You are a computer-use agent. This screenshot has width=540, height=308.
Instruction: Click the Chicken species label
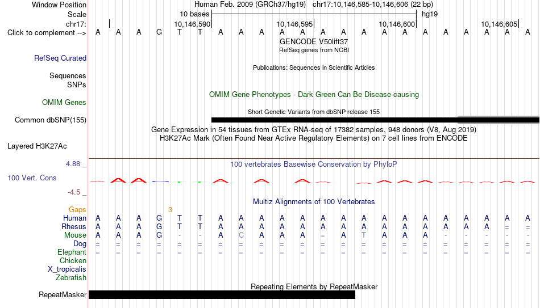coord(73,260)
